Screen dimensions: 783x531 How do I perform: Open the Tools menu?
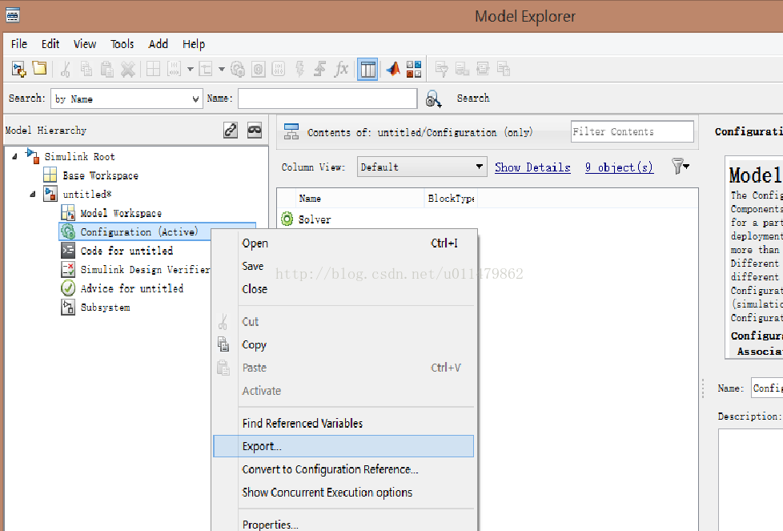(122, 44)
